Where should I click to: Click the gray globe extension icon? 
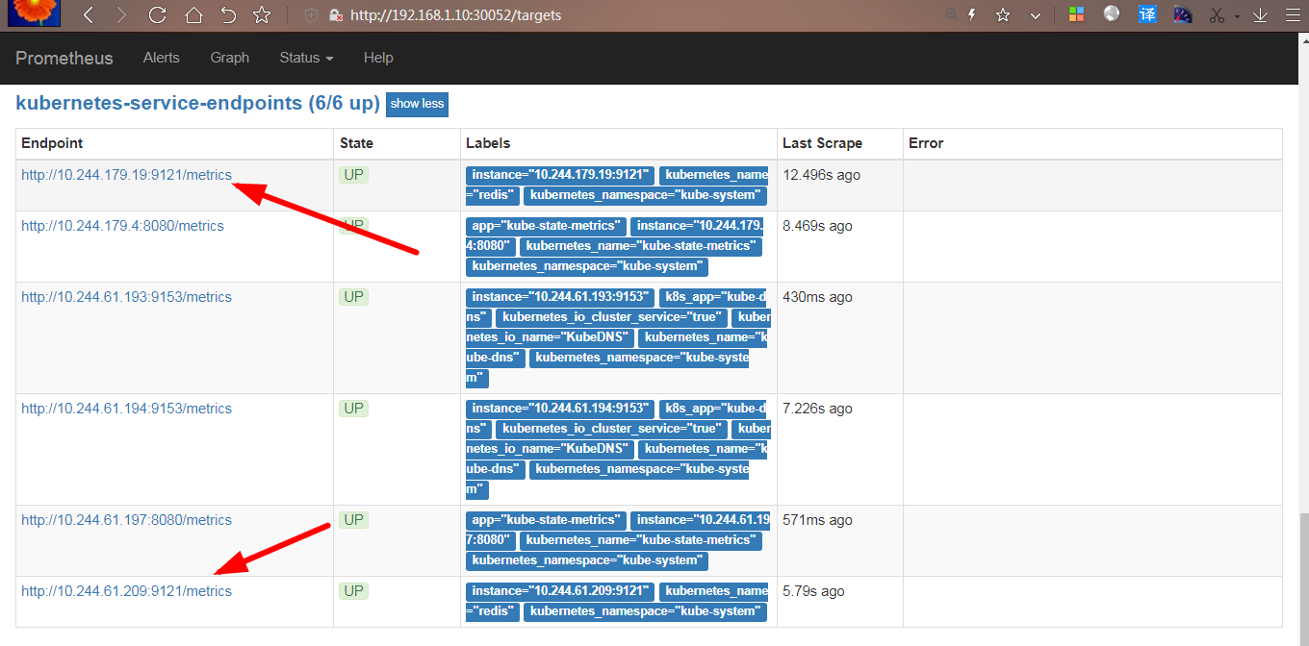pos(1112,14)
